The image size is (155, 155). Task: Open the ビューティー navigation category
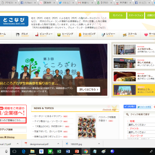[44, 34]
